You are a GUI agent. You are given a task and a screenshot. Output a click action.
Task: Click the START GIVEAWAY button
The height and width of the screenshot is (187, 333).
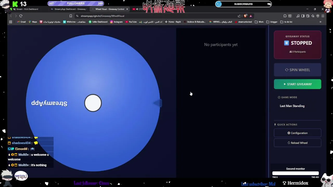pos(297,84)
